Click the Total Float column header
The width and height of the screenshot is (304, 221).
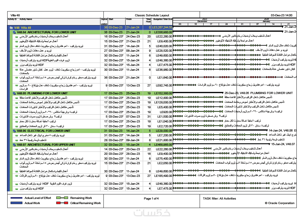pos(148,20)
